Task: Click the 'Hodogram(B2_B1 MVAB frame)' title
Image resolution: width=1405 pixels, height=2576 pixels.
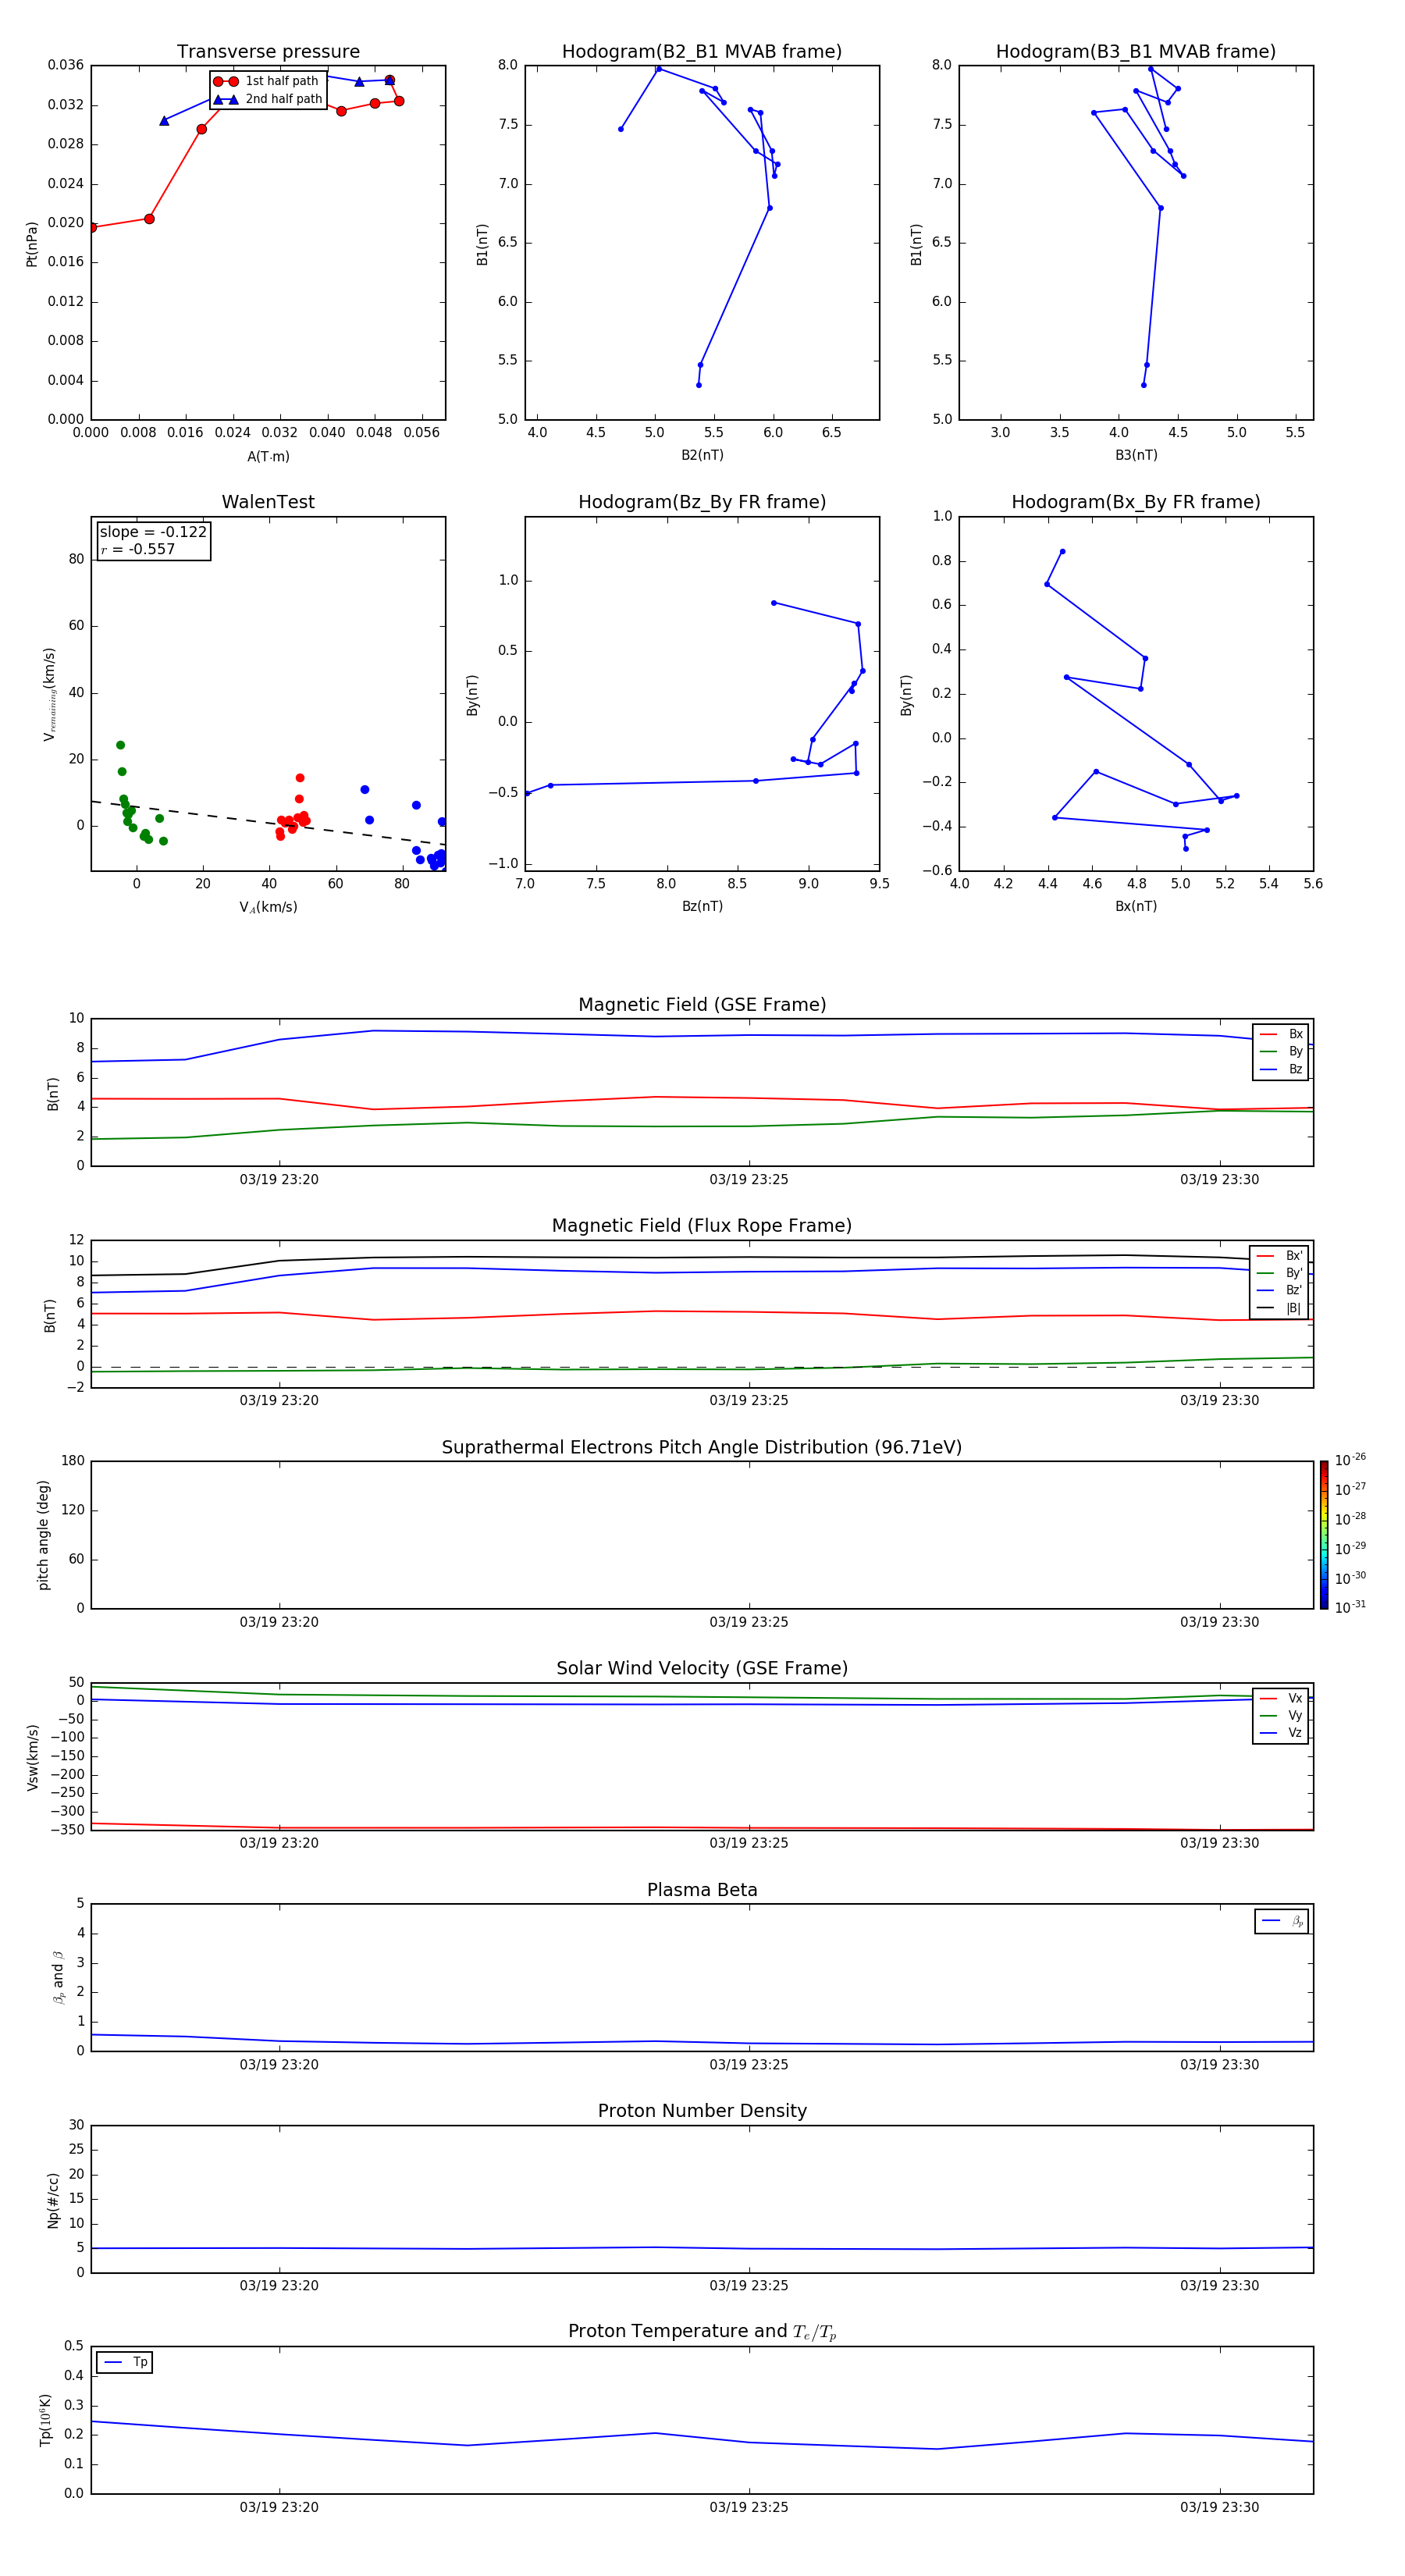Action: pos(702,52)
